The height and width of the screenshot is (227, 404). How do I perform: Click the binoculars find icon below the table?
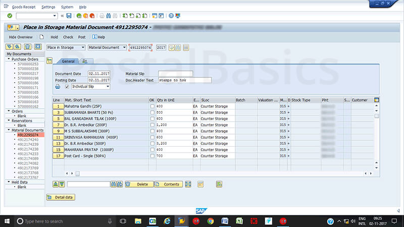(x=114, y=184)
